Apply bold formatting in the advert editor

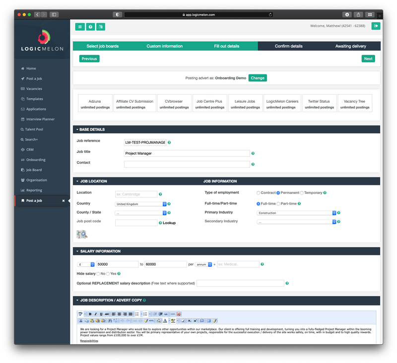click(x=90, y=314)
